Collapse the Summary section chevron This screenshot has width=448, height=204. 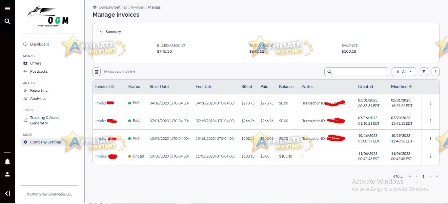(101, 32)
